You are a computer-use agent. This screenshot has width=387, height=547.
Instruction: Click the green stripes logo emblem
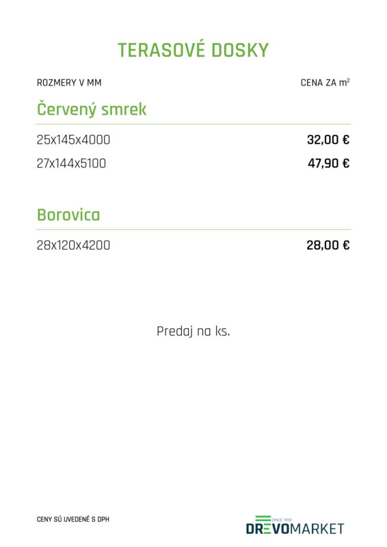coord(263,519)
